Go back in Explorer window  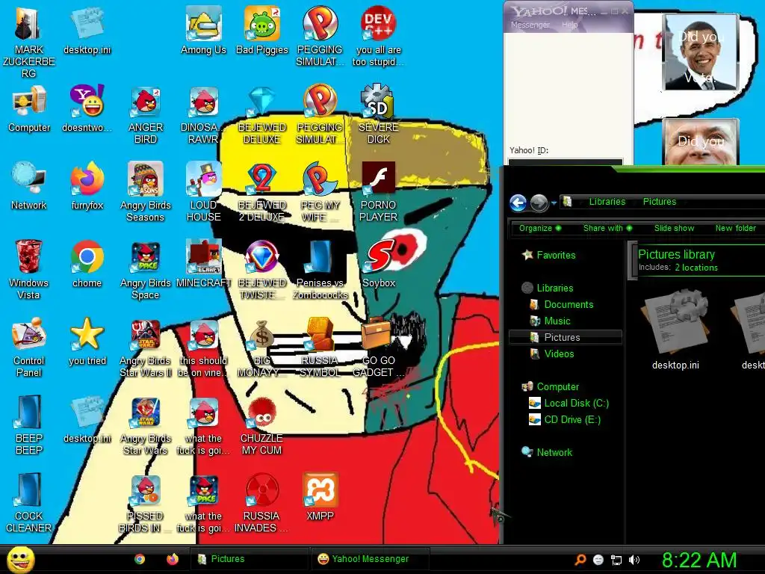pyautogui.click(x=518, y=202)
